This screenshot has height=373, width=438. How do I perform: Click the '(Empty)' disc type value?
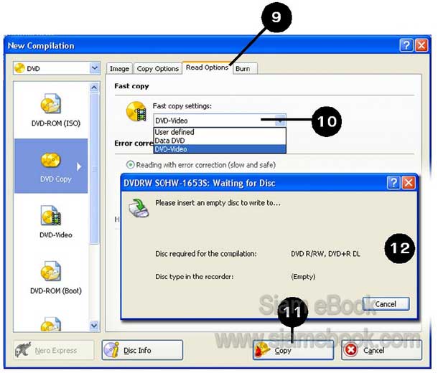pyautogui.click(x=303, y=277)
